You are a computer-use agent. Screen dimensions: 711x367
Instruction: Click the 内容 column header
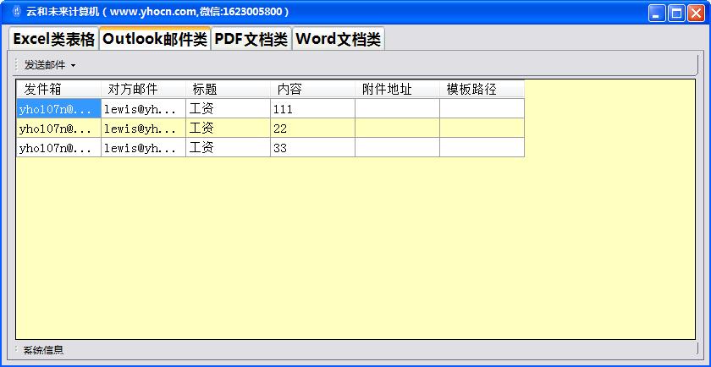coord(312,89)
